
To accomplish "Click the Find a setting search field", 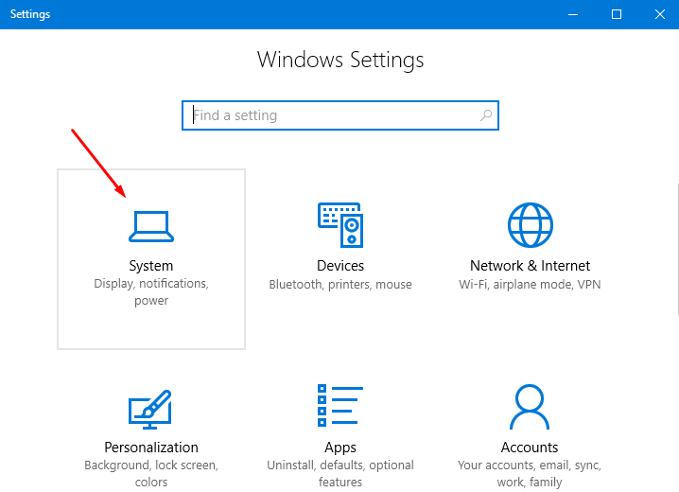I will coord(340,115).
